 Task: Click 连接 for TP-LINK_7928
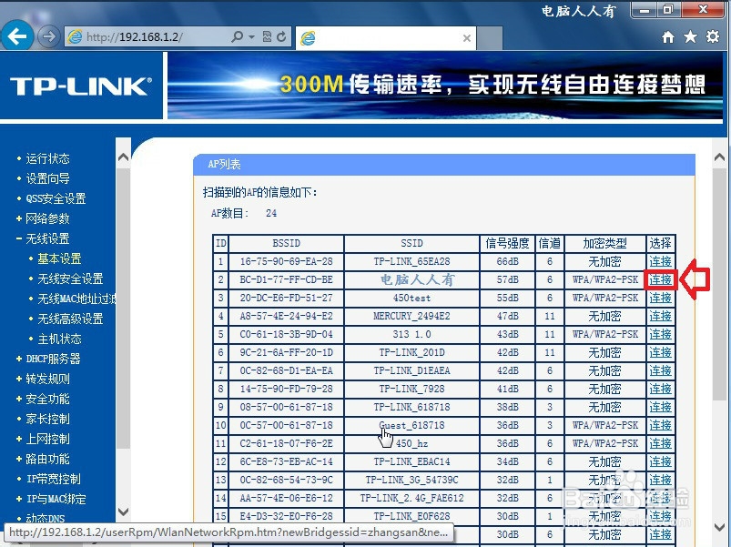click(660, 389)
